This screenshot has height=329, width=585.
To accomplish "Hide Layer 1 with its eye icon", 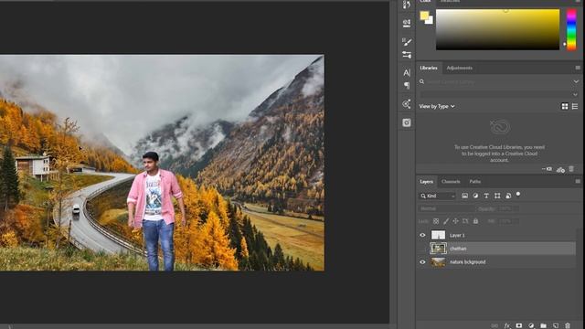I will click(422, 236).
